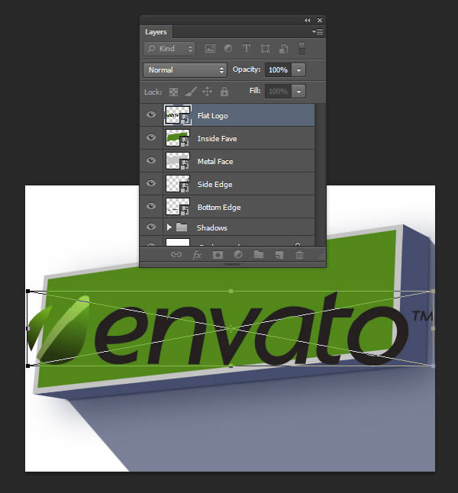
Task: Collapse the Layers panel to icons
Action: pos(308,20)
